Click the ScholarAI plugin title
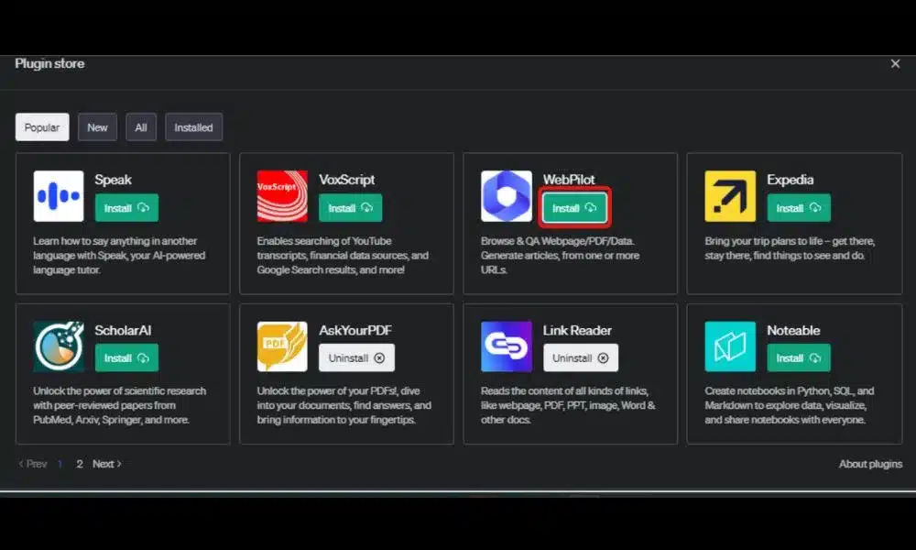Screen dimensions: 916x550 (124, 330)
